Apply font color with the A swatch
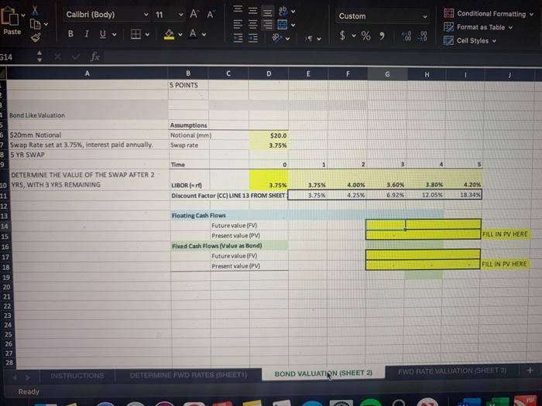The image size is (542, 406). point(193,34)
